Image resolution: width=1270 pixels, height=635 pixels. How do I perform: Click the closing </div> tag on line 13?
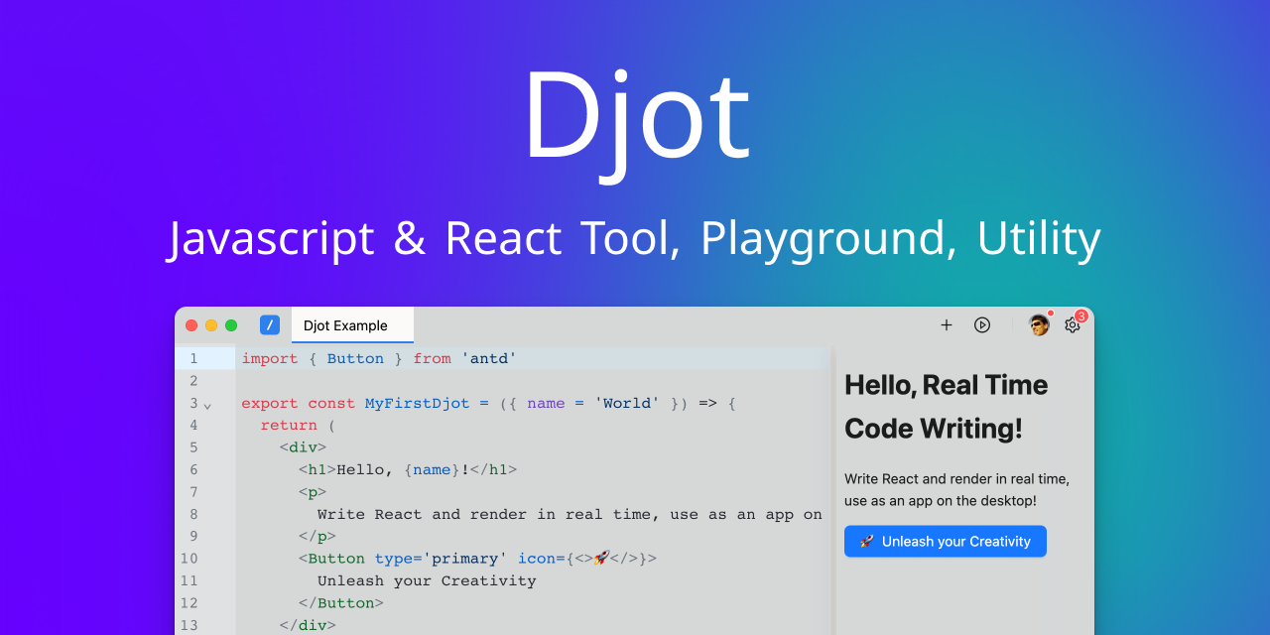pos(308,625)
